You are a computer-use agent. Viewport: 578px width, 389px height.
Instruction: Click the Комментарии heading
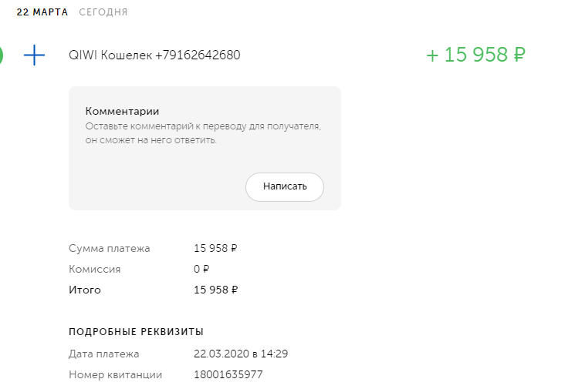(x=127, y=112)
